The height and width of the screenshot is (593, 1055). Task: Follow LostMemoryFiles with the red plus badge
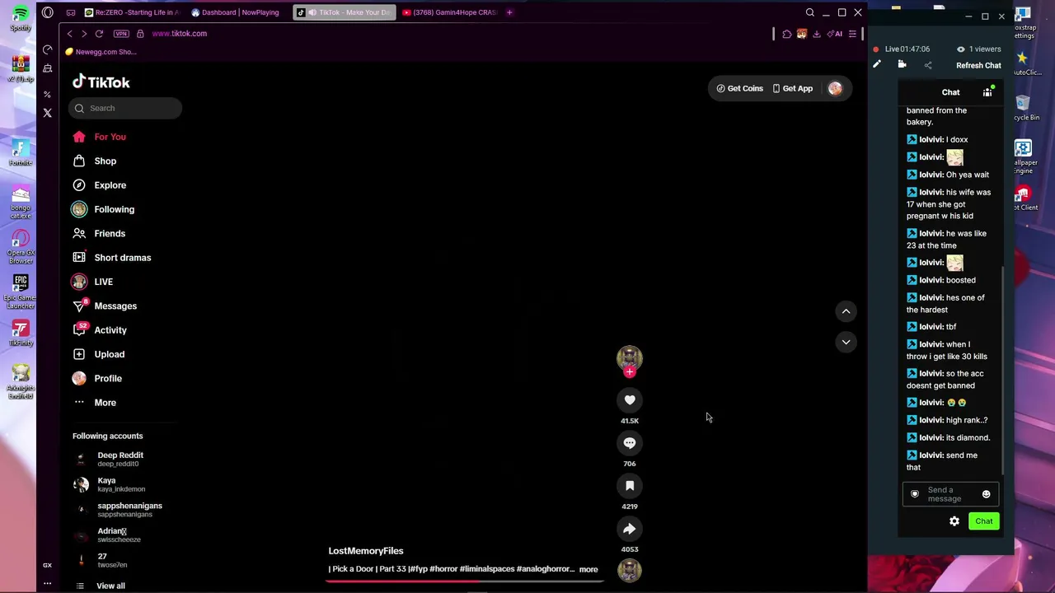(630, 372)
